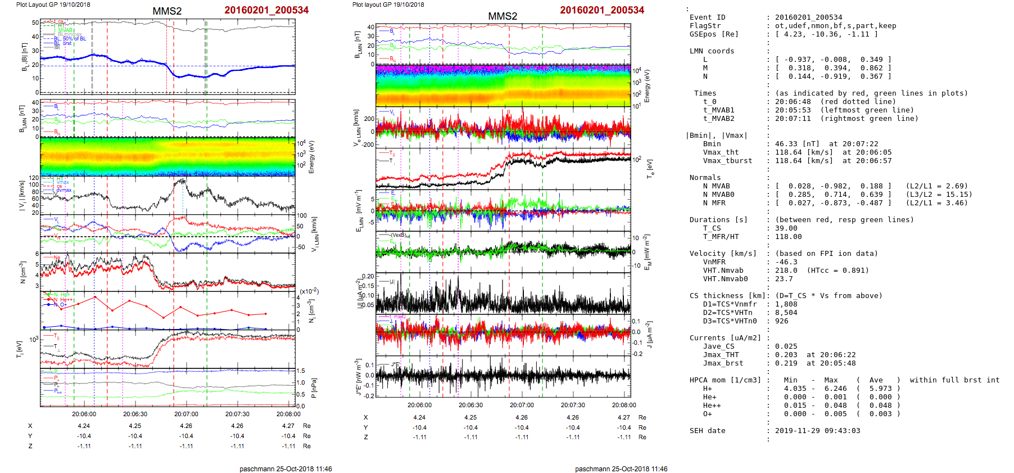Click the 20:08:00 time tick under the right plot
1014x473 pixels.
coord(624,405)
